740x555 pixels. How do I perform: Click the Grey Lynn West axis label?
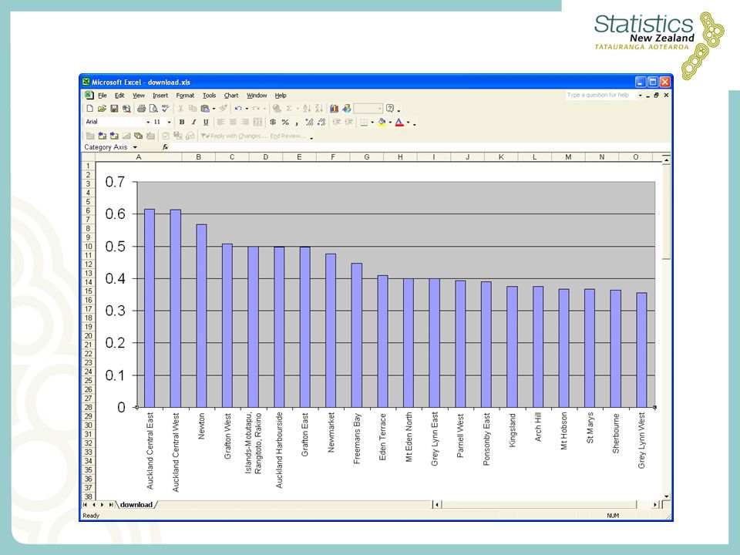point(641,440)
